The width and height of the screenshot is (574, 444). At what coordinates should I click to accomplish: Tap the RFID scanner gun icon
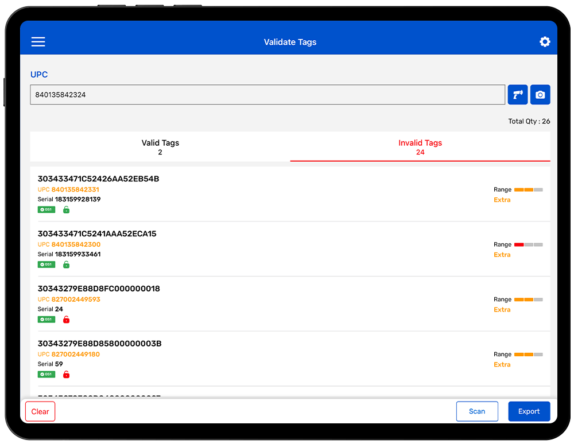(x=517, y=95)
